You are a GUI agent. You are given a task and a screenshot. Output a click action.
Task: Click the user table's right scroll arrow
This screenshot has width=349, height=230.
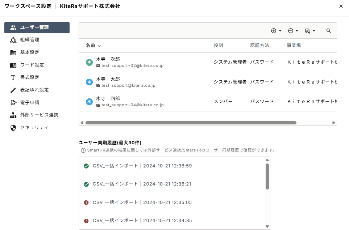334,123
